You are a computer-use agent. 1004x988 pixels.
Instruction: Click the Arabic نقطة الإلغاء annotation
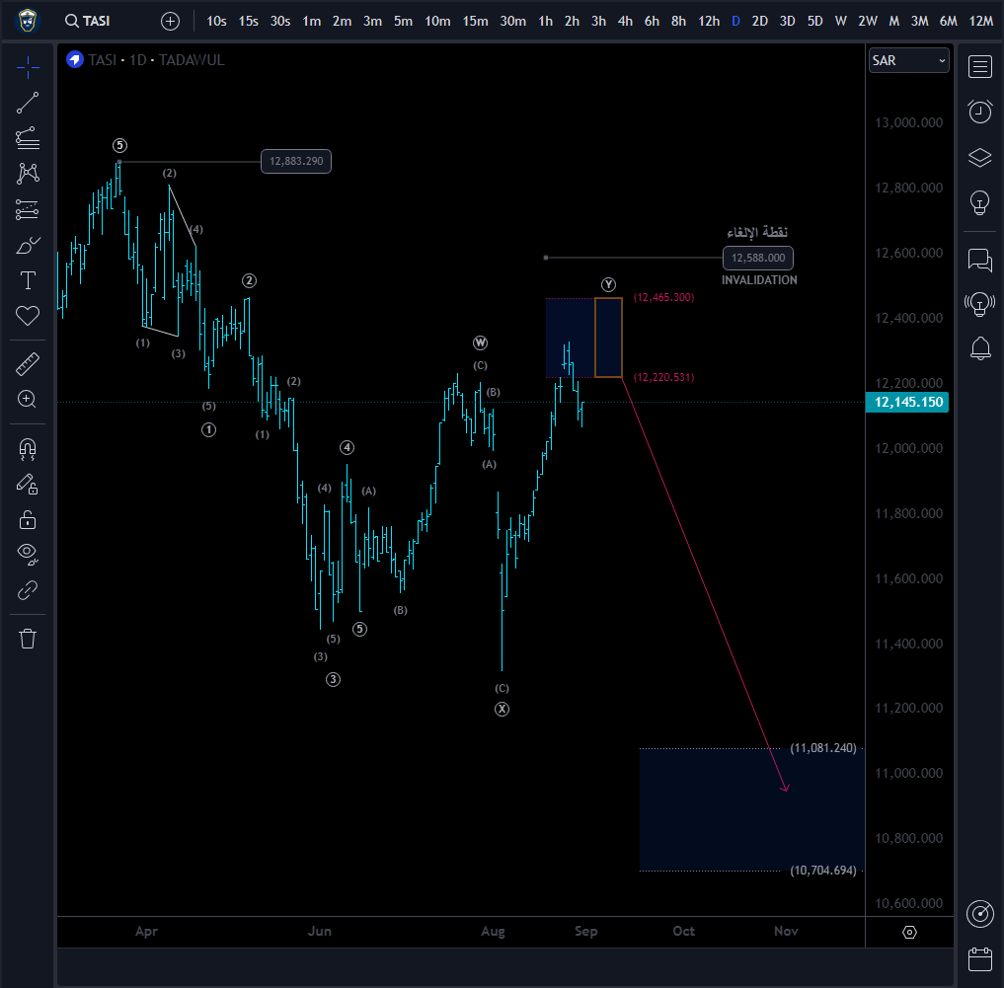[x=757, y=232]
